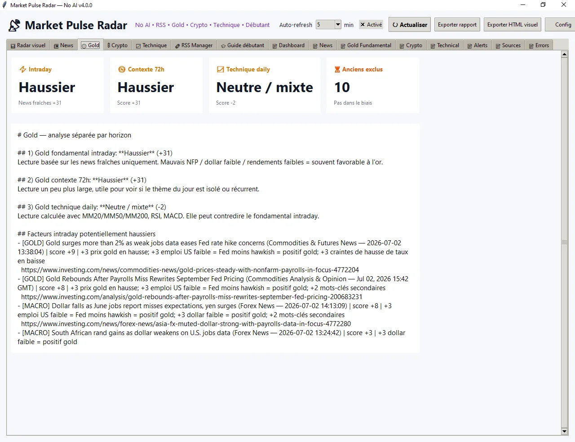Viewport: 575px width, 442px height.
Task: Click the 'Neutre / mixte' card value
Action: 265,87
